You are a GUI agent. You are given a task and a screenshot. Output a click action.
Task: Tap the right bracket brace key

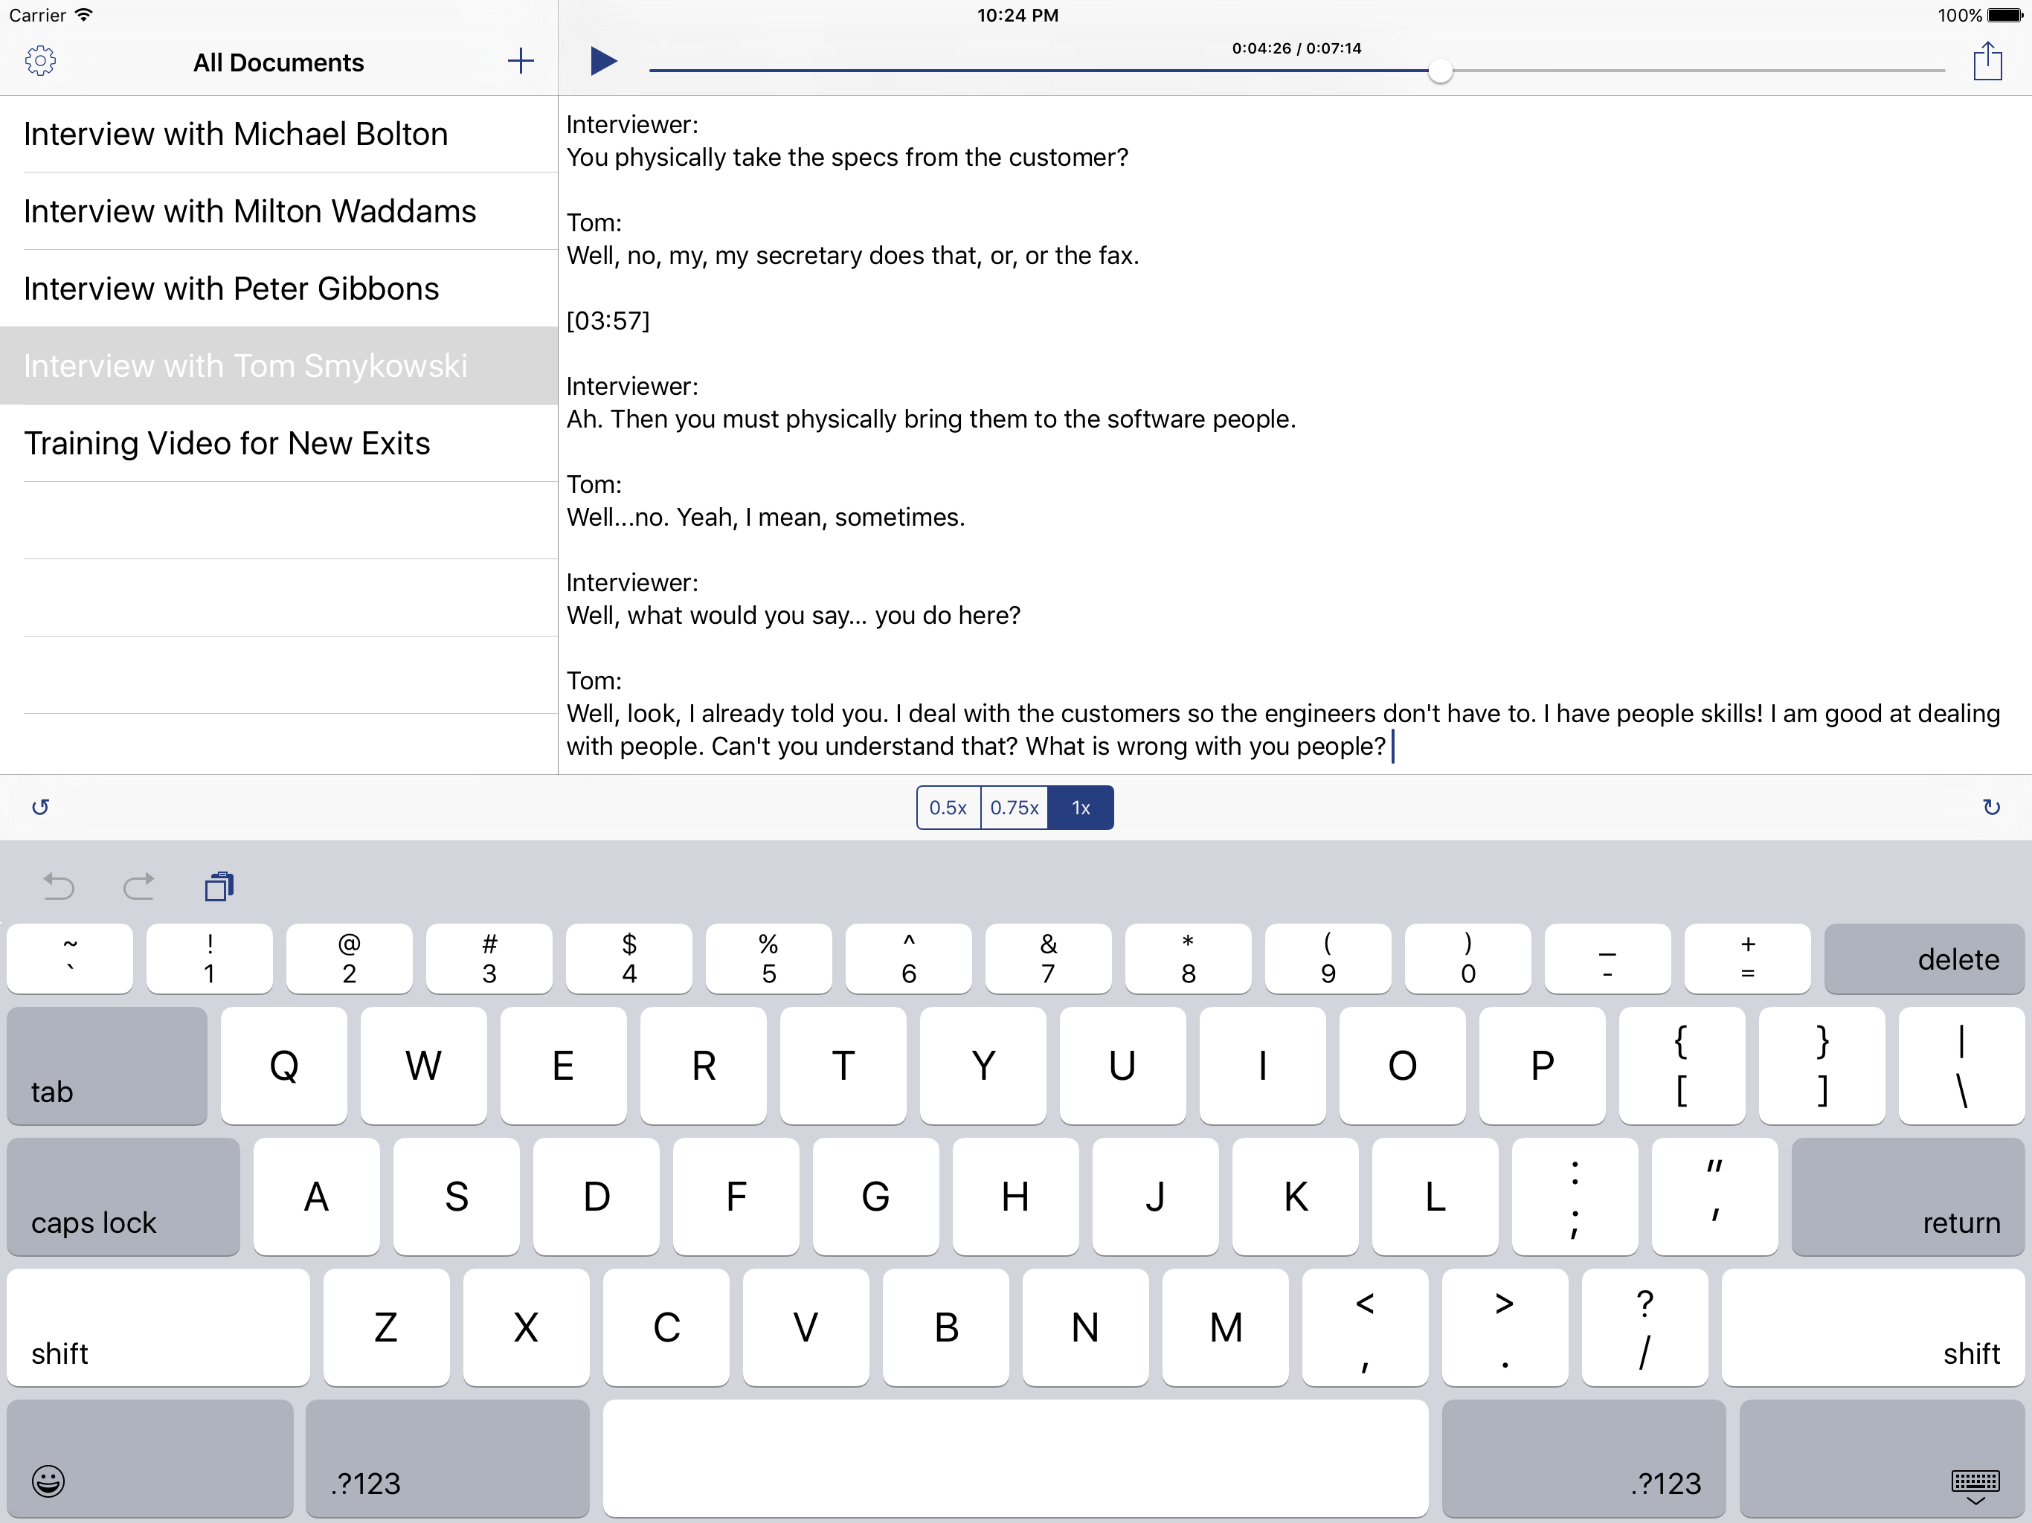point(1822,1066)
